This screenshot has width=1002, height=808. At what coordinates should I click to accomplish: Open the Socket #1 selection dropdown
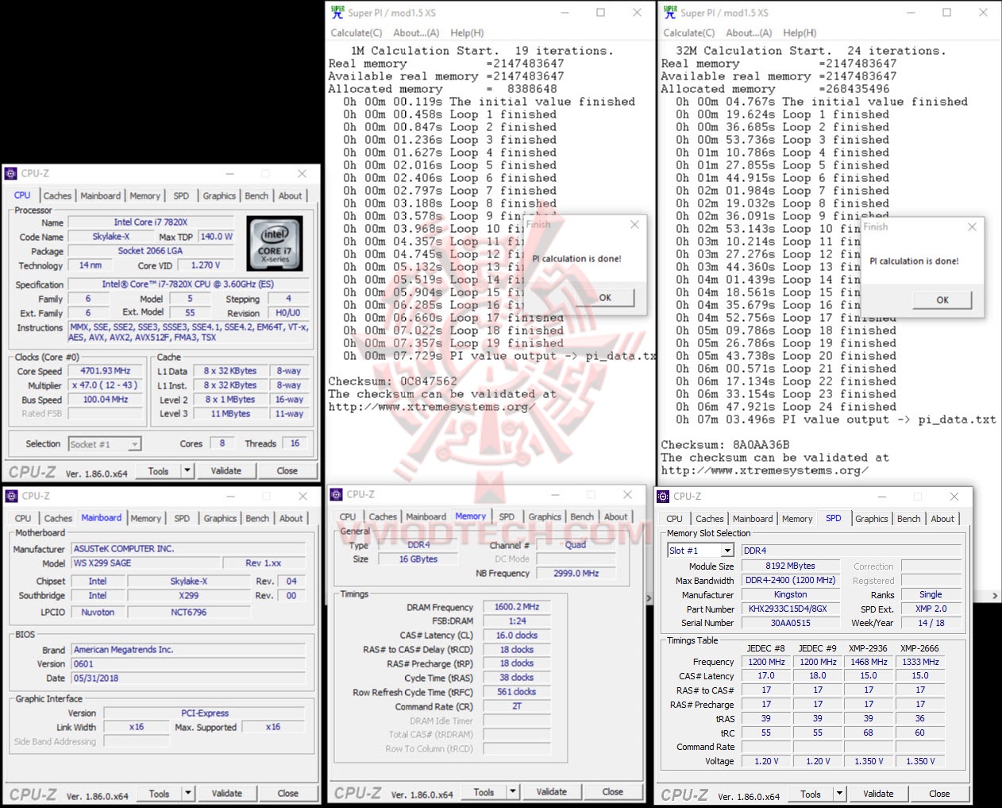[x=135, y=444]
